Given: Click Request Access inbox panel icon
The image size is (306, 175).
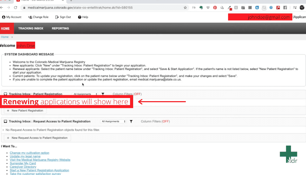Looking at the screenshot, I should click(x=6, y=121).
